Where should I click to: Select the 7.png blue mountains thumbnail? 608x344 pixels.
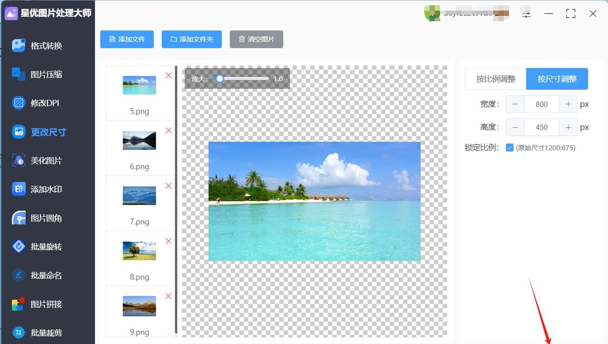point(139,196)
